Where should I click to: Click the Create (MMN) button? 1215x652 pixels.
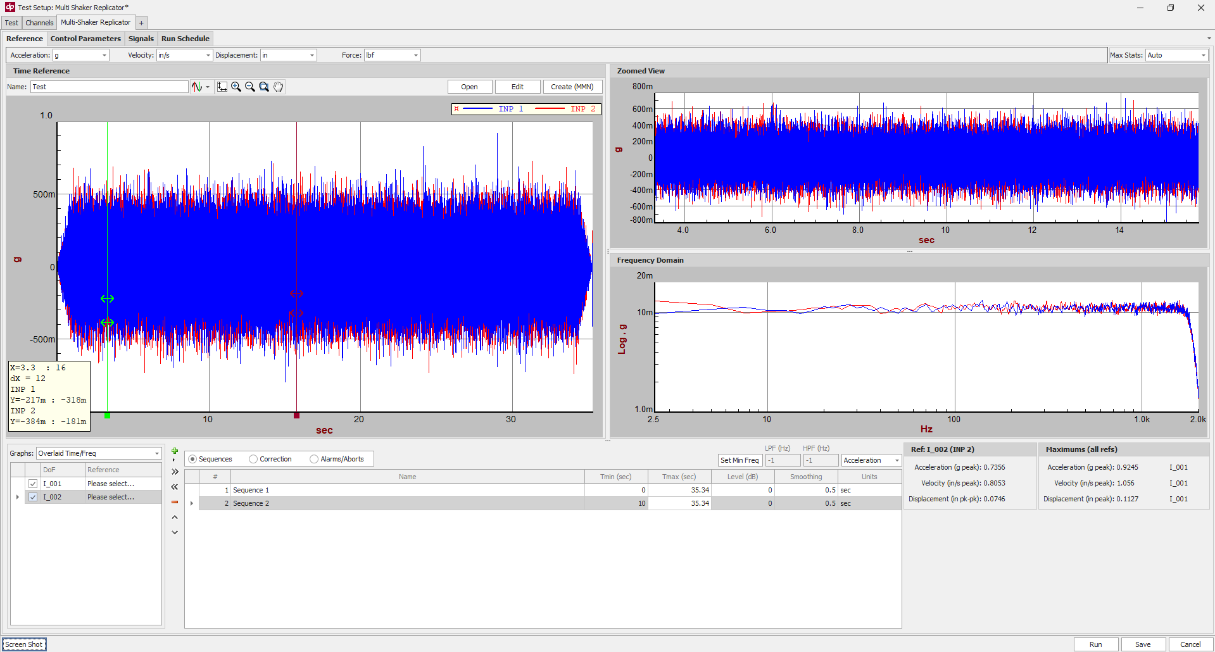pyautogui.click(x=572, y=87)
